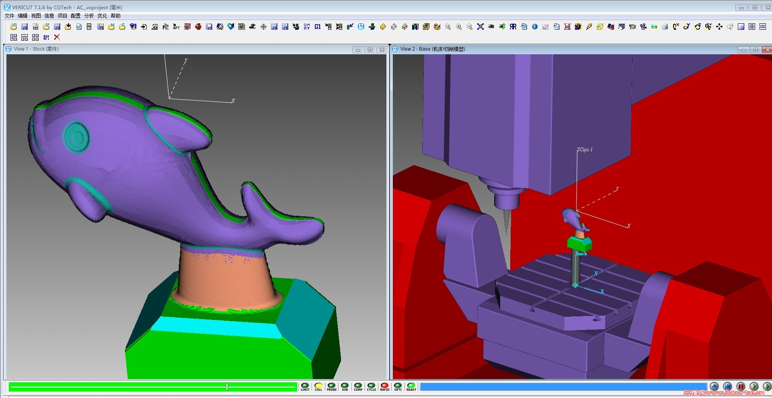Click the rotate about Y icon
Image resolution: width=772 pixels, height=398 pixels.
687,27
